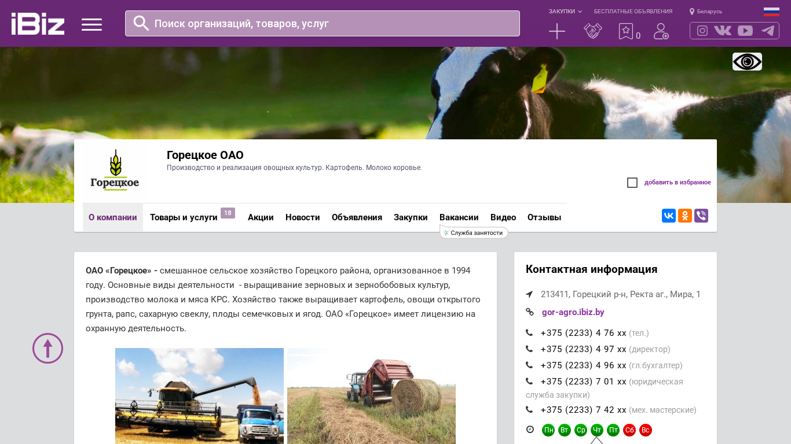
Task: Click the Горецкое ОАО company title
Action: [x=205, y=155]
